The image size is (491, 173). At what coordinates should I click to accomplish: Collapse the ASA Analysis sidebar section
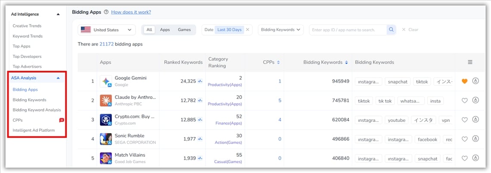(x=58, y=78)
